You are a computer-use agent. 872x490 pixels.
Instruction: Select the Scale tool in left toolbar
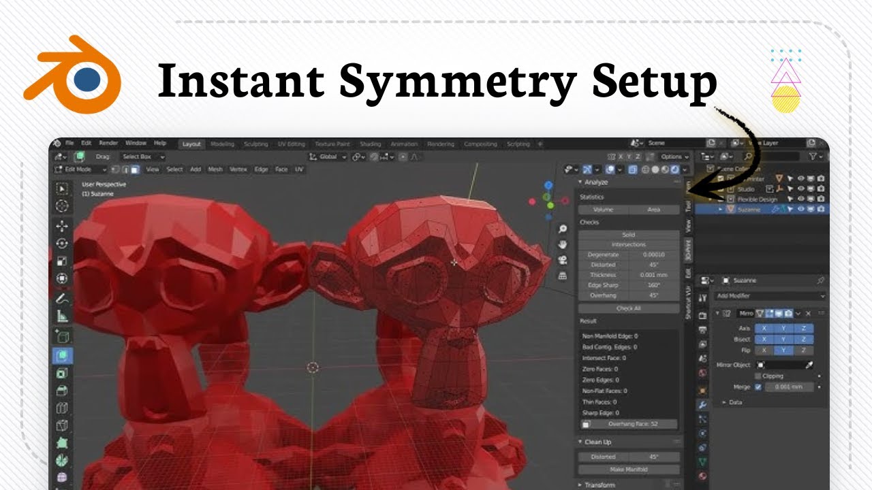(62, 261)
